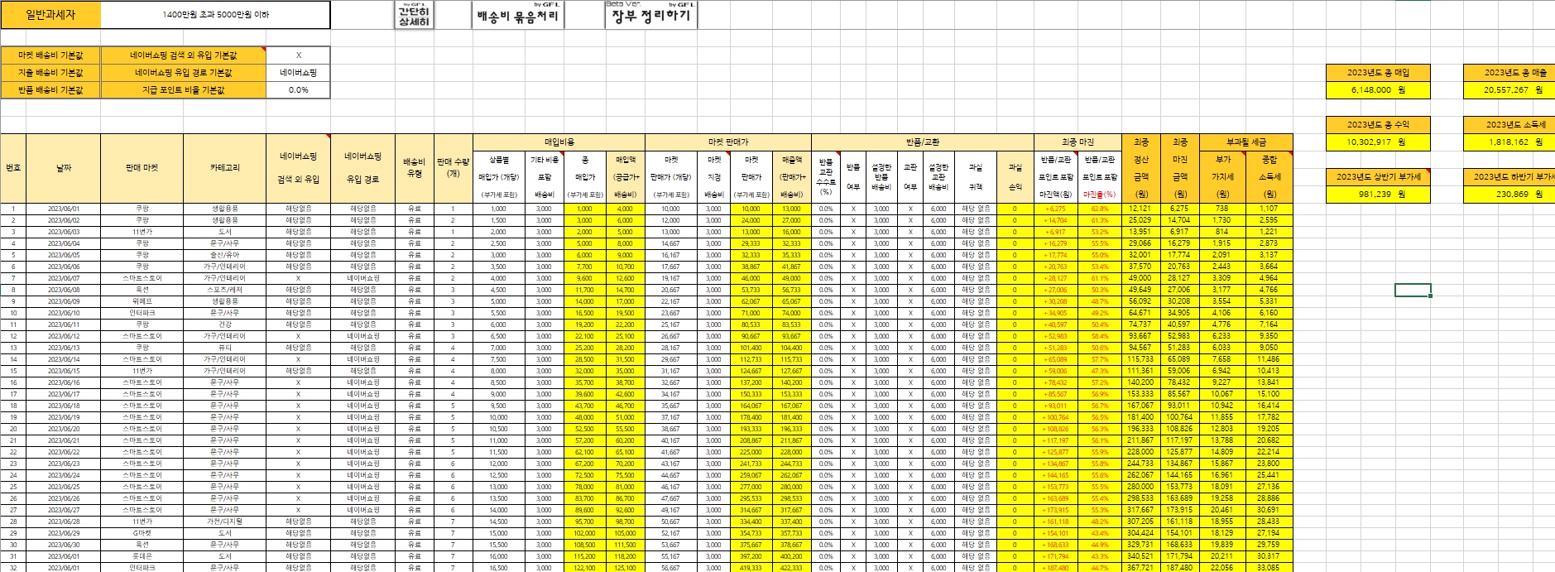Select the 230,869 원 second-half VAT value
Screen dimensions: 1555x572
pos(1509,195)
